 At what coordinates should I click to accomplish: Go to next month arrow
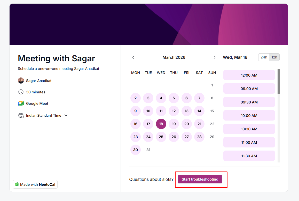click(x=214, y=57)
